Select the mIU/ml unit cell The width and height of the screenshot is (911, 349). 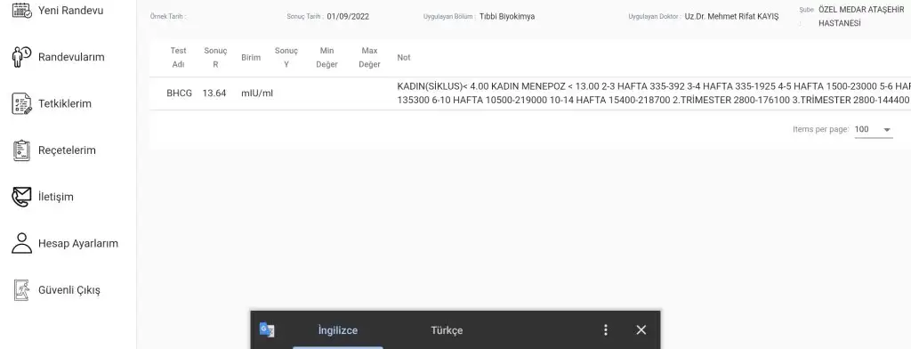(257, 93)
